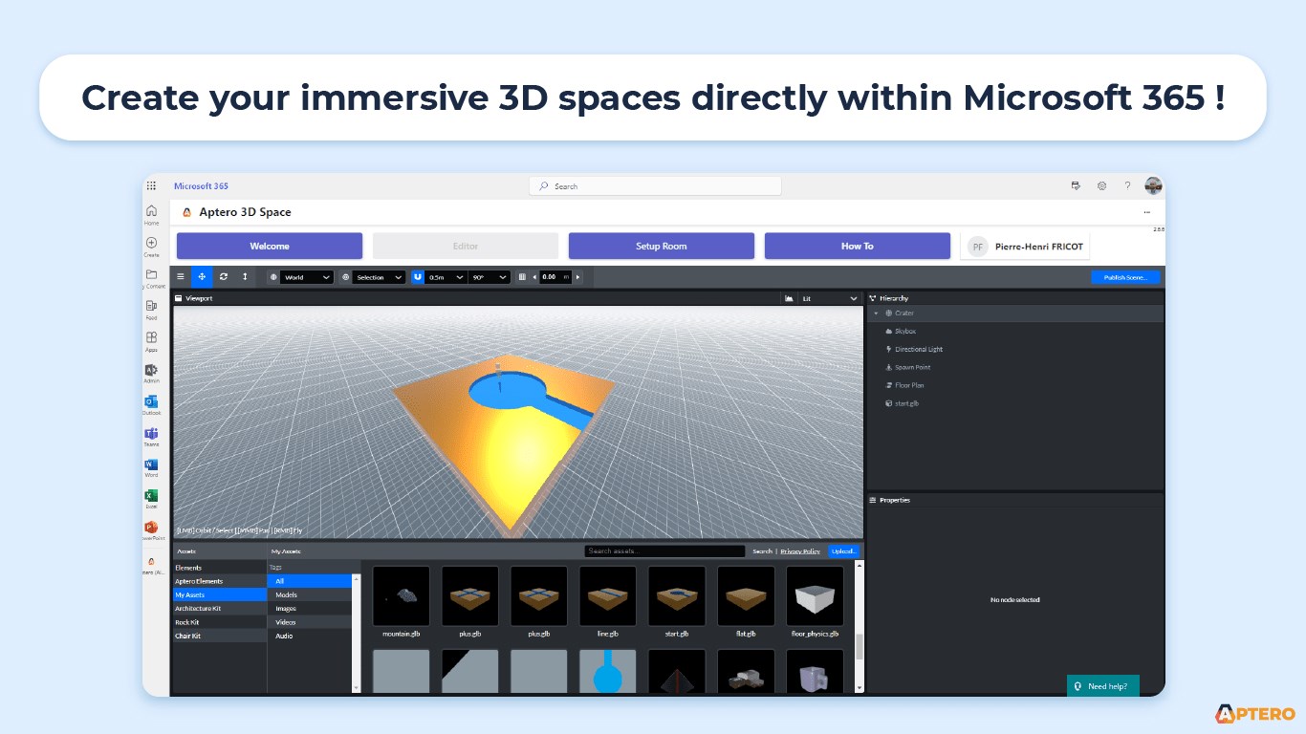Click the grid height 0.00 value field
1306x734 pixels.
coord(555,277)
